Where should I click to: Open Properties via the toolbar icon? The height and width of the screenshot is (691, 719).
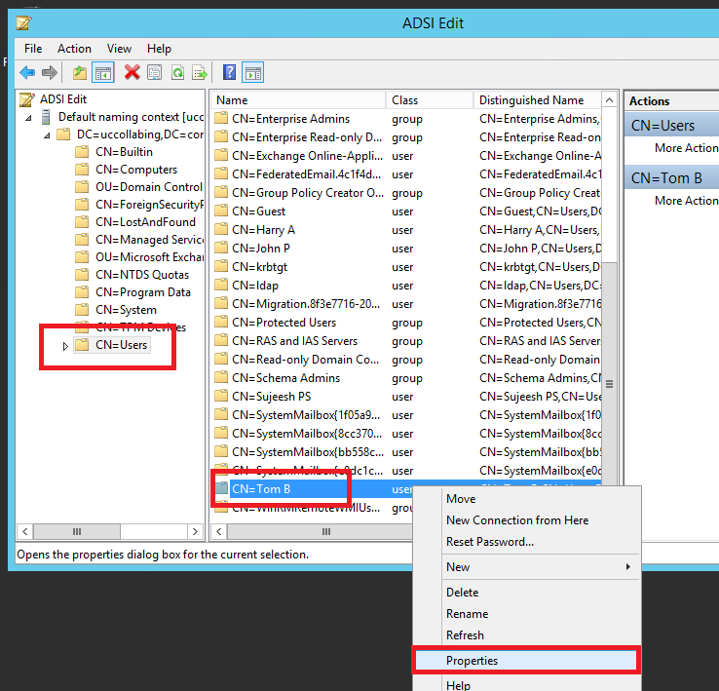[x=155, y=72]
